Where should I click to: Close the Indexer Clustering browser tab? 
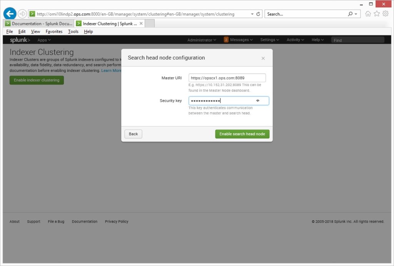(141, 23)
